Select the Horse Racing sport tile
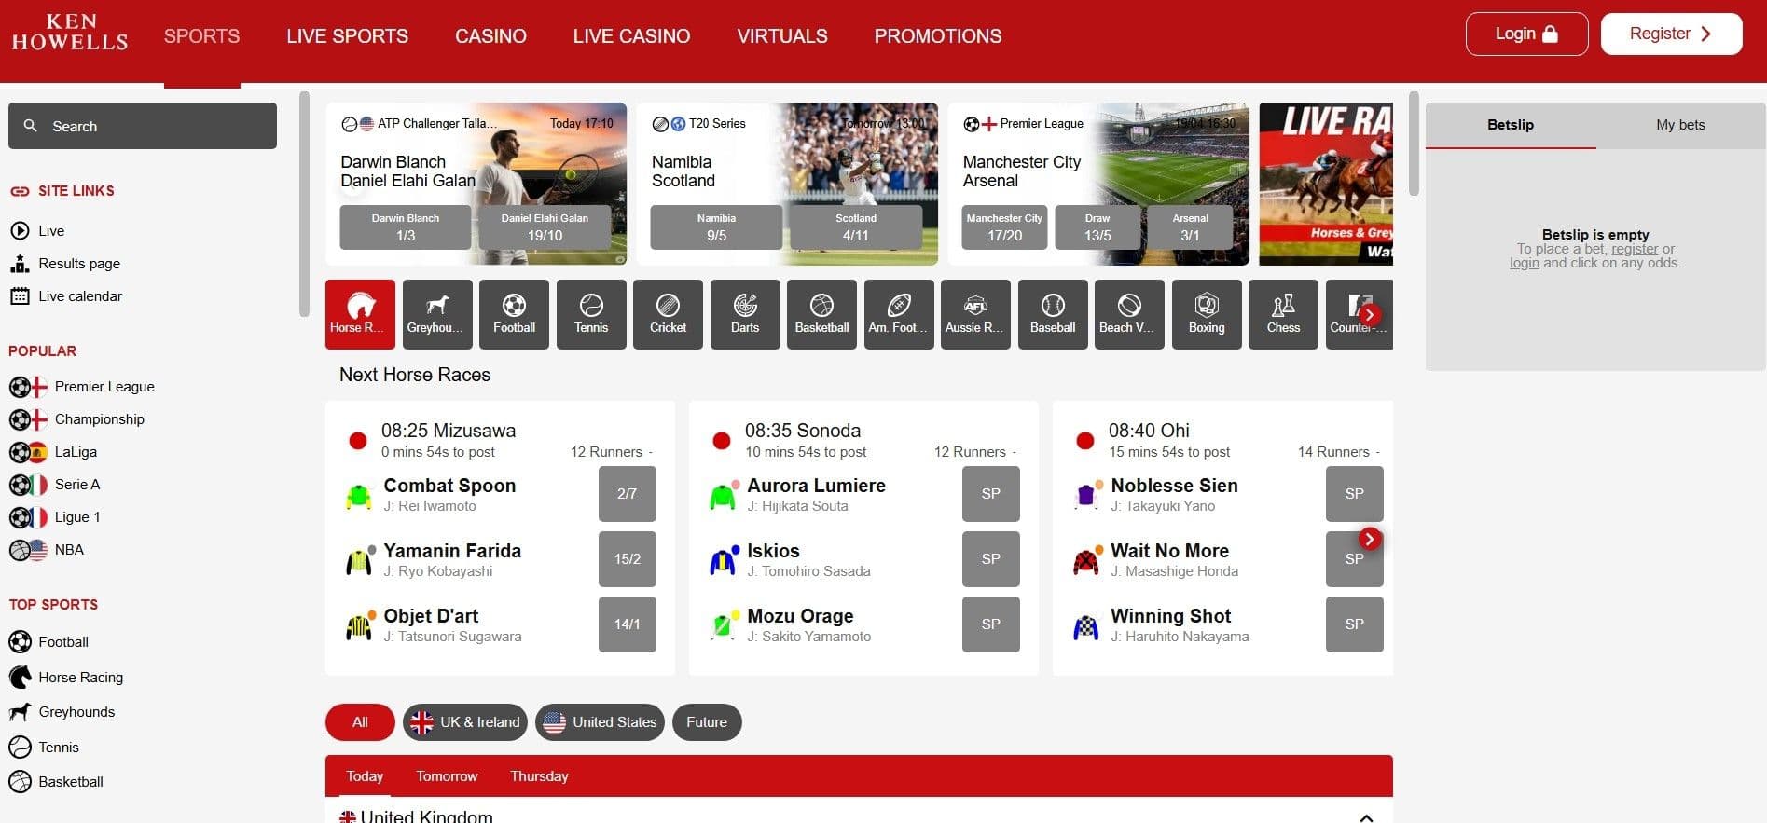The width and height of the screenshot is (1767, 823). (x=360, y=314)
